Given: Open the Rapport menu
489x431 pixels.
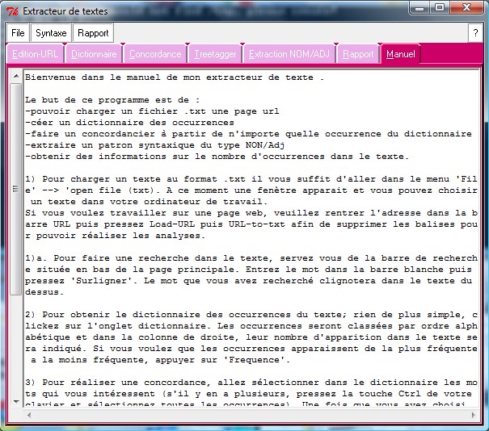Looking at the screenshot, I should pyautogui.click(x=93, y=33).
